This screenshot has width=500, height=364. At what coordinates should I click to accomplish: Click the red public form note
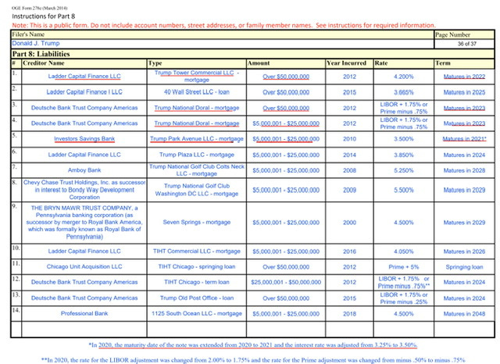click(223, 25)
